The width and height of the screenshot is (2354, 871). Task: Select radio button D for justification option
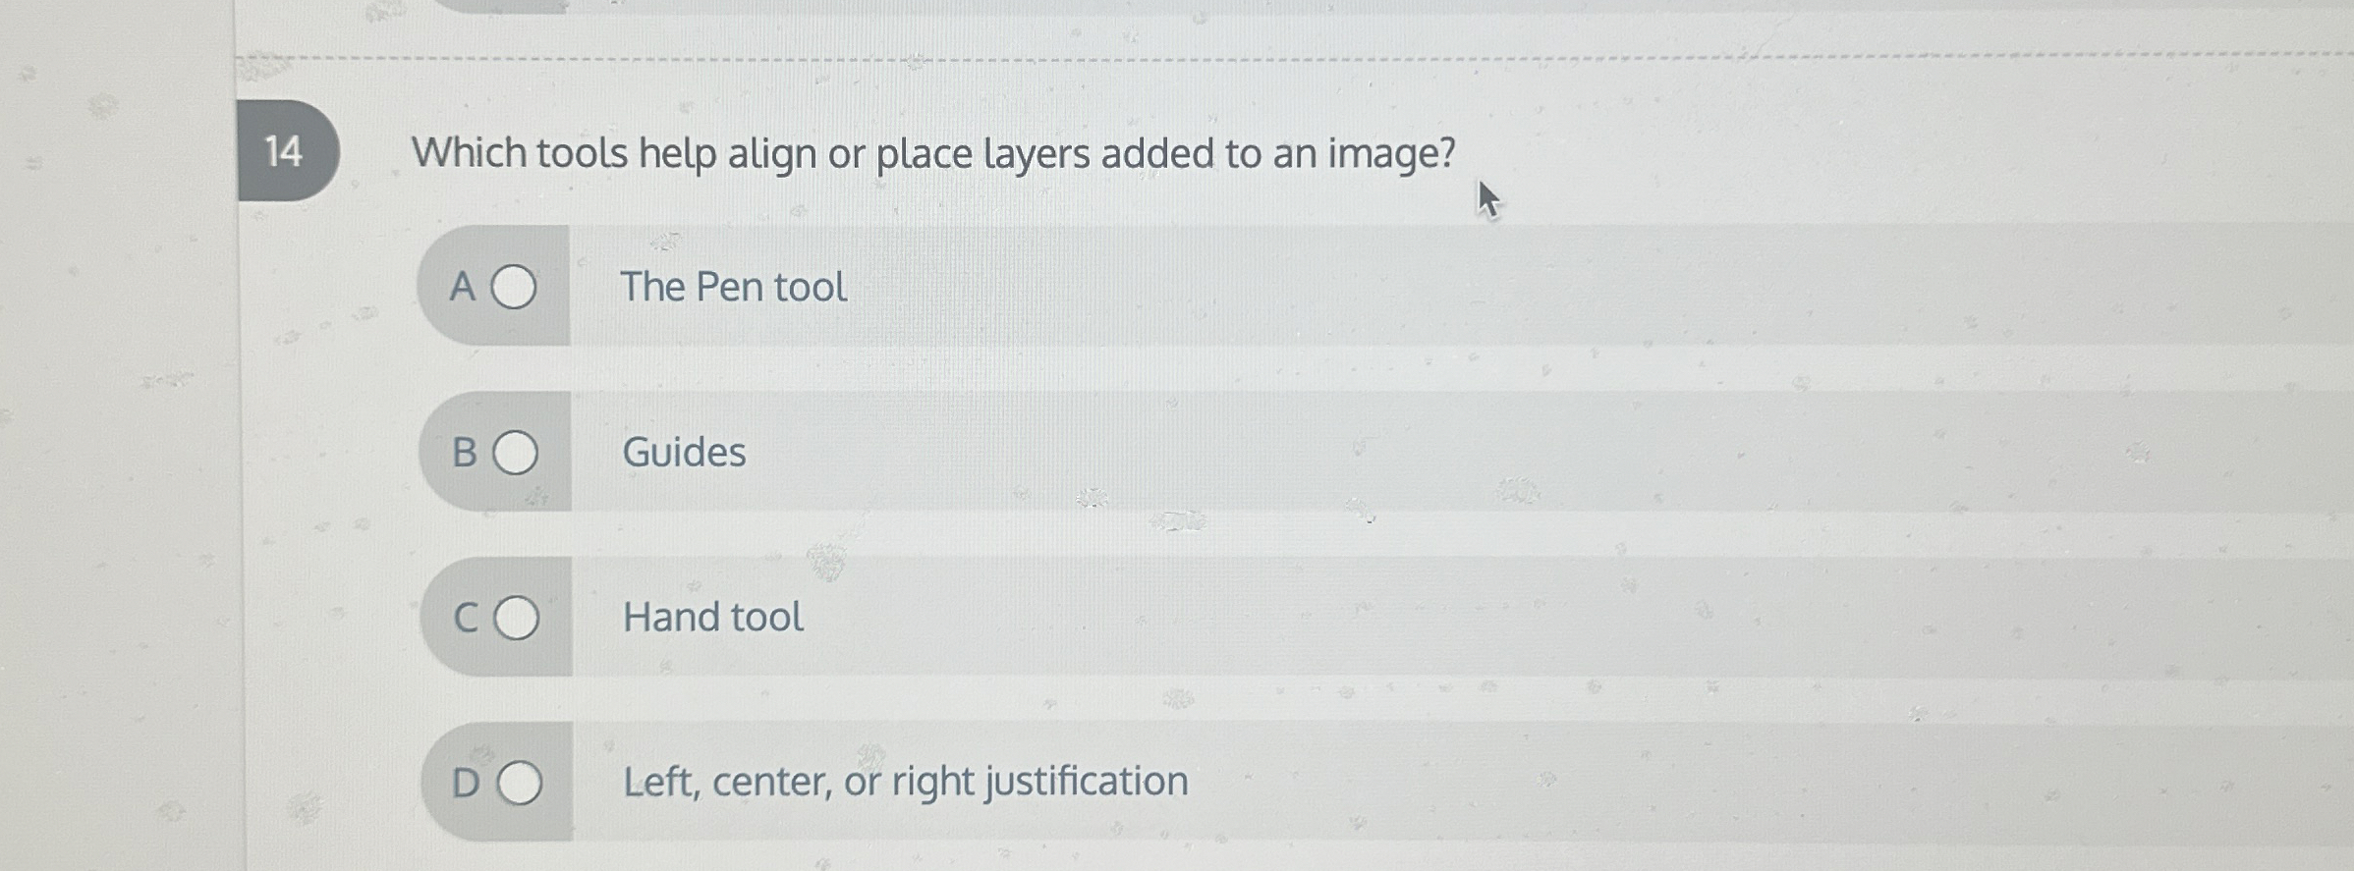pos(518,782)
